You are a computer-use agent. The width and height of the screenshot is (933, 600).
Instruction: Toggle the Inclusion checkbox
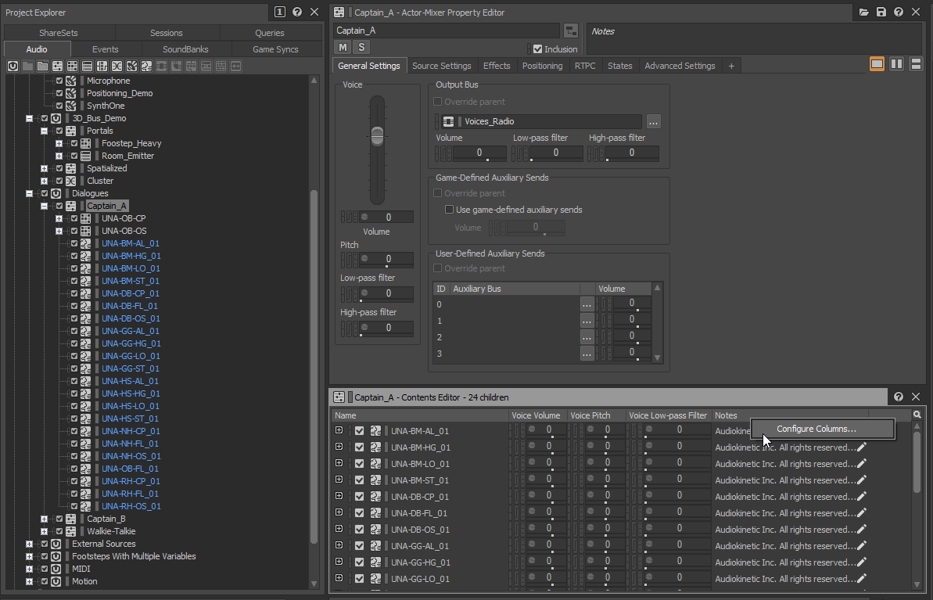click(x=537, y=49)
